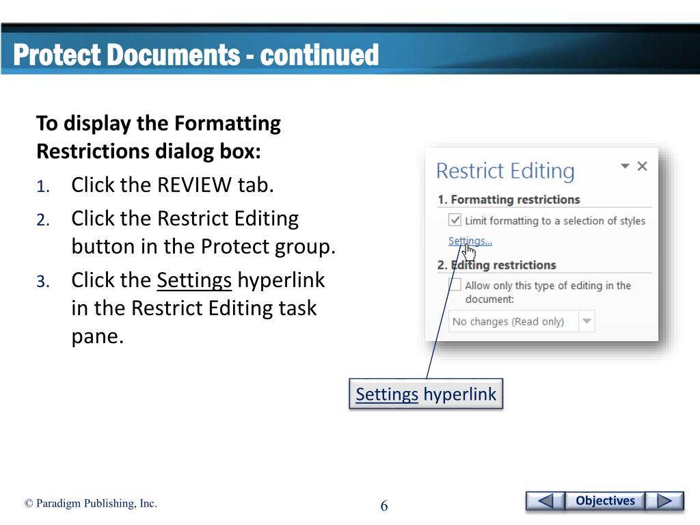Uncheck Limit formatting to a selection of styles
700x525 pixels.
pos(455,220)
